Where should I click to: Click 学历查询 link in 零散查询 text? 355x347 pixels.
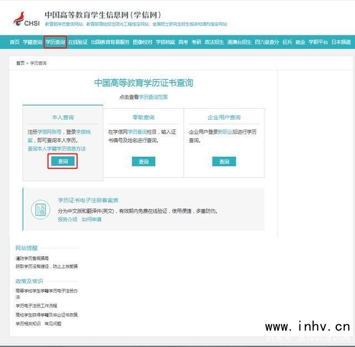pos(137,132)
